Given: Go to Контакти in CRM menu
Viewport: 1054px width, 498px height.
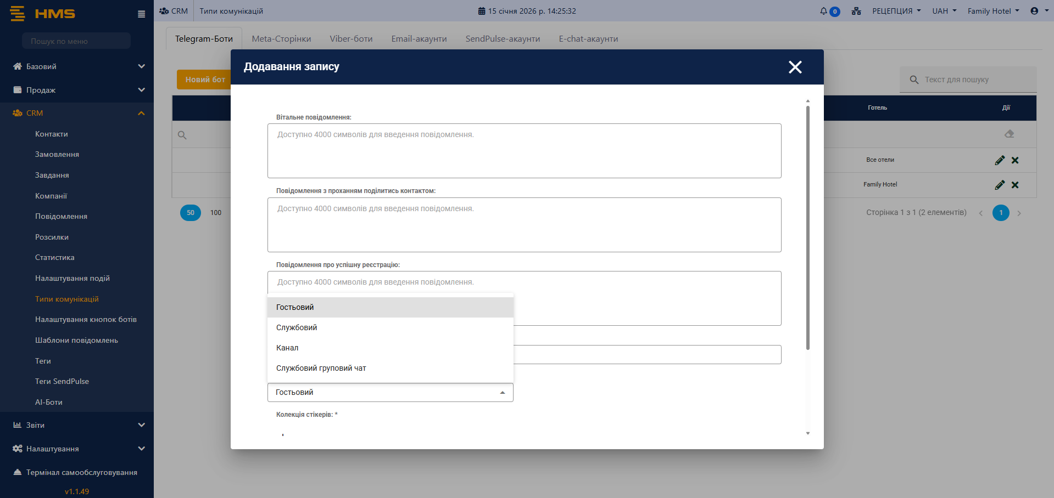Looking at the screenshot, I should point(52,134).
